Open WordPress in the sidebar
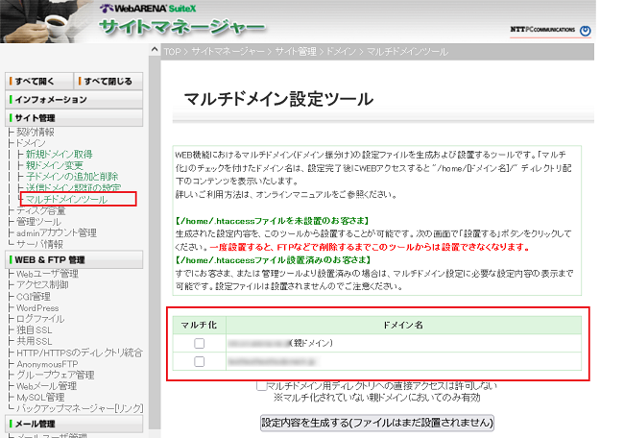 click(x=37, y=307)
